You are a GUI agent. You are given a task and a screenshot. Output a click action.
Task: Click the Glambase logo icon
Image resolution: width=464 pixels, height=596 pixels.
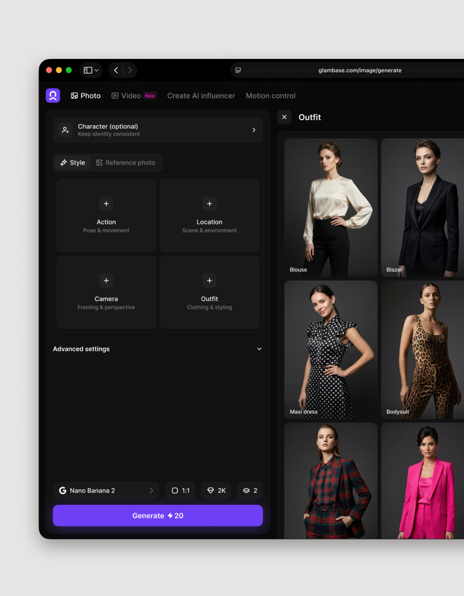[x=53, y=96]
